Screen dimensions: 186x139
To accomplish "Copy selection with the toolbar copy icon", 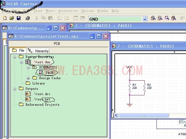I will [43, 18].
